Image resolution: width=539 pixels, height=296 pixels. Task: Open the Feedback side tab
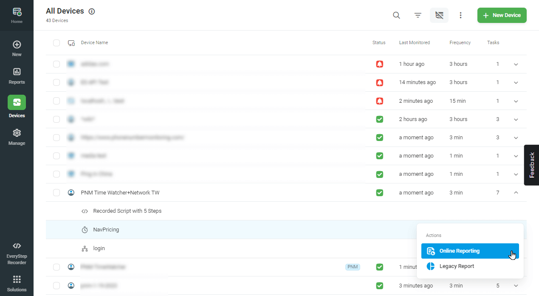coord(532,165)
